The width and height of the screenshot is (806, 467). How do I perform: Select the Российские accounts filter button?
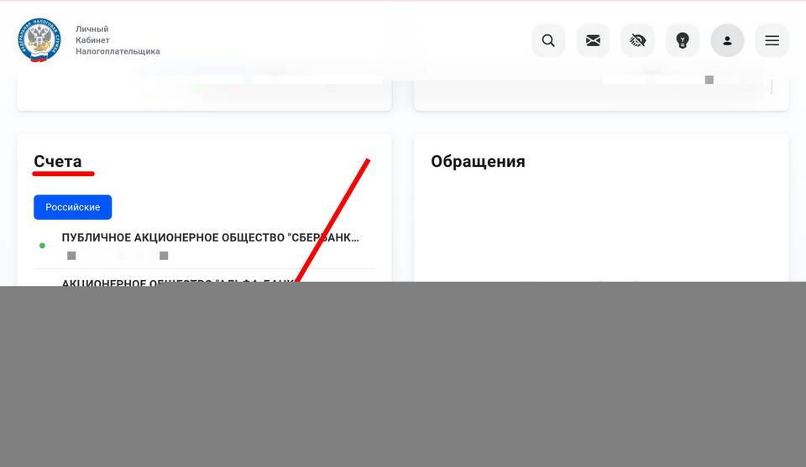pos(72,207)
